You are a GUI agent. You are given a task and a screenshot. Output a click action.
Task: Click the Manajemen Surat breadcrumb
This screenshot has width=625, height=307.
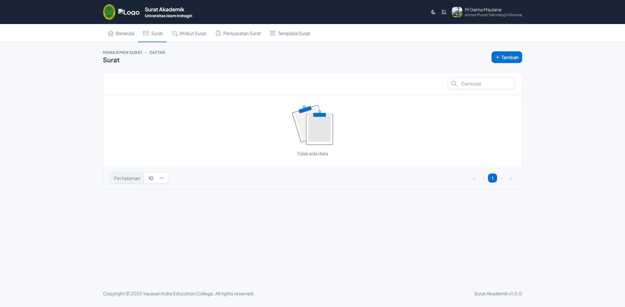pos(123,53)
